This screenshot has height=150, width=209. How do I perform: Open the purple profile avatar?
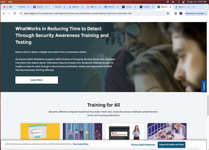tap(181, 13)
